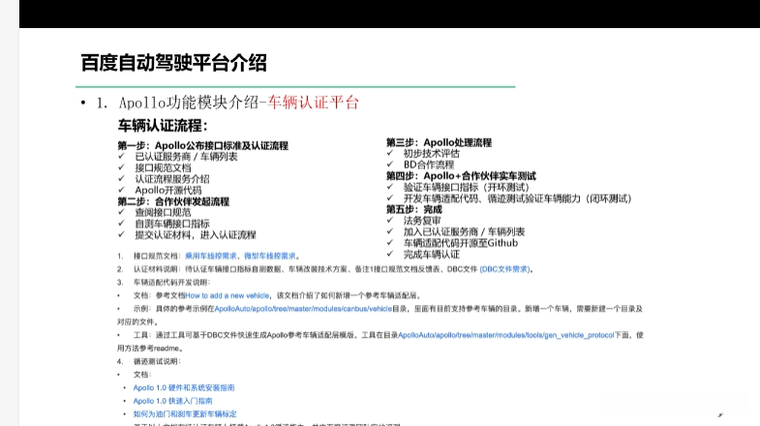Image resolution: width=760 pixels, height=426 pixels.
Task: Click item 已认证服务商 / 车辆列表 under 第一步
Action: point(186,157)
